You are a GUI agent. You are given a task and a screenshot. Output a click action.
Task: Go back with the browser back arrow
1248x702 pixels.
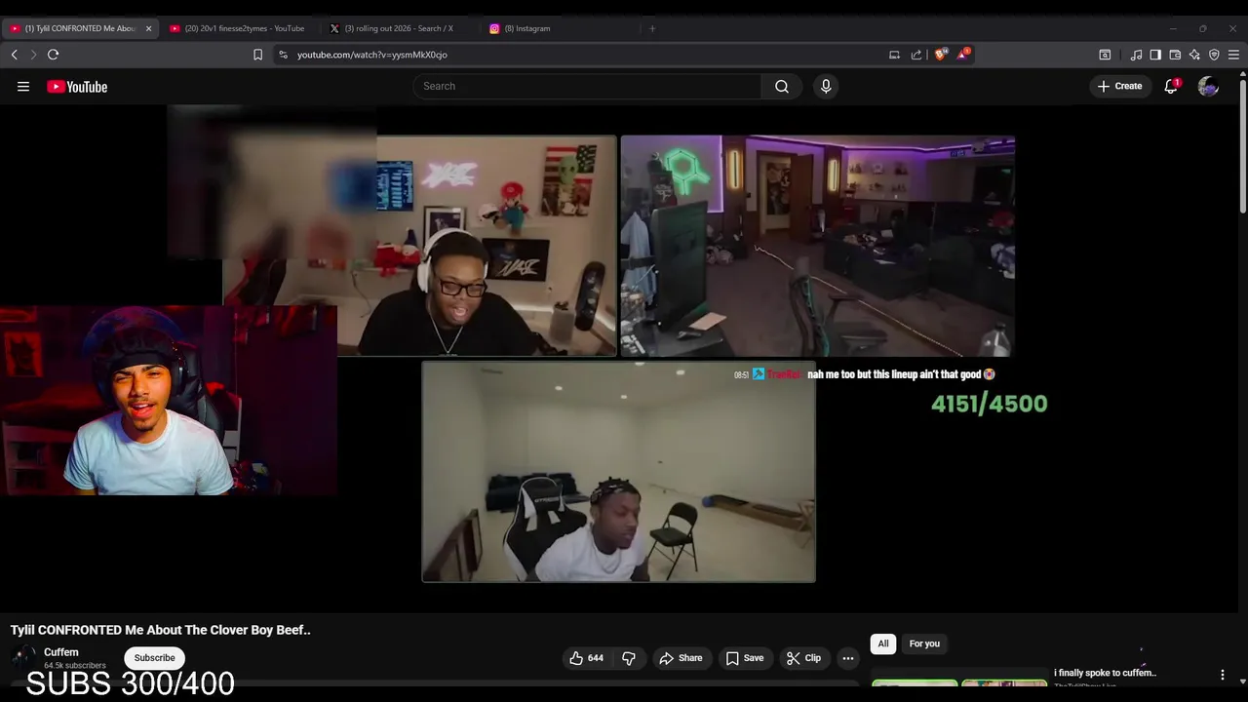pos(14,55)
